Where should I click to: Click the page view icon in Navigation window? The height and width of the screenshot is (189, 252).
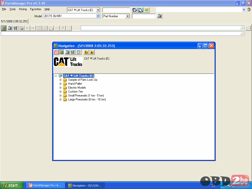(79, 52)
